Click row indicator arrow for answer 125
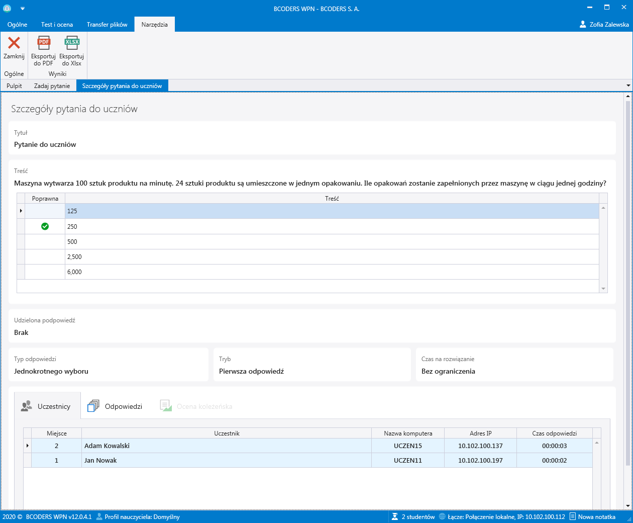Screen dimensions: 633x523 [x=21, y=211]
